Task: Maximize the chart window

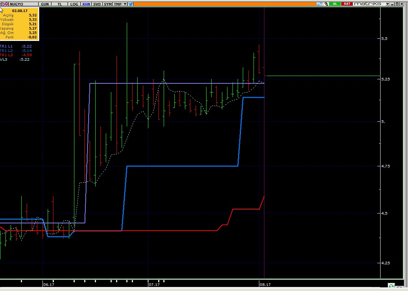Action: 397,4
